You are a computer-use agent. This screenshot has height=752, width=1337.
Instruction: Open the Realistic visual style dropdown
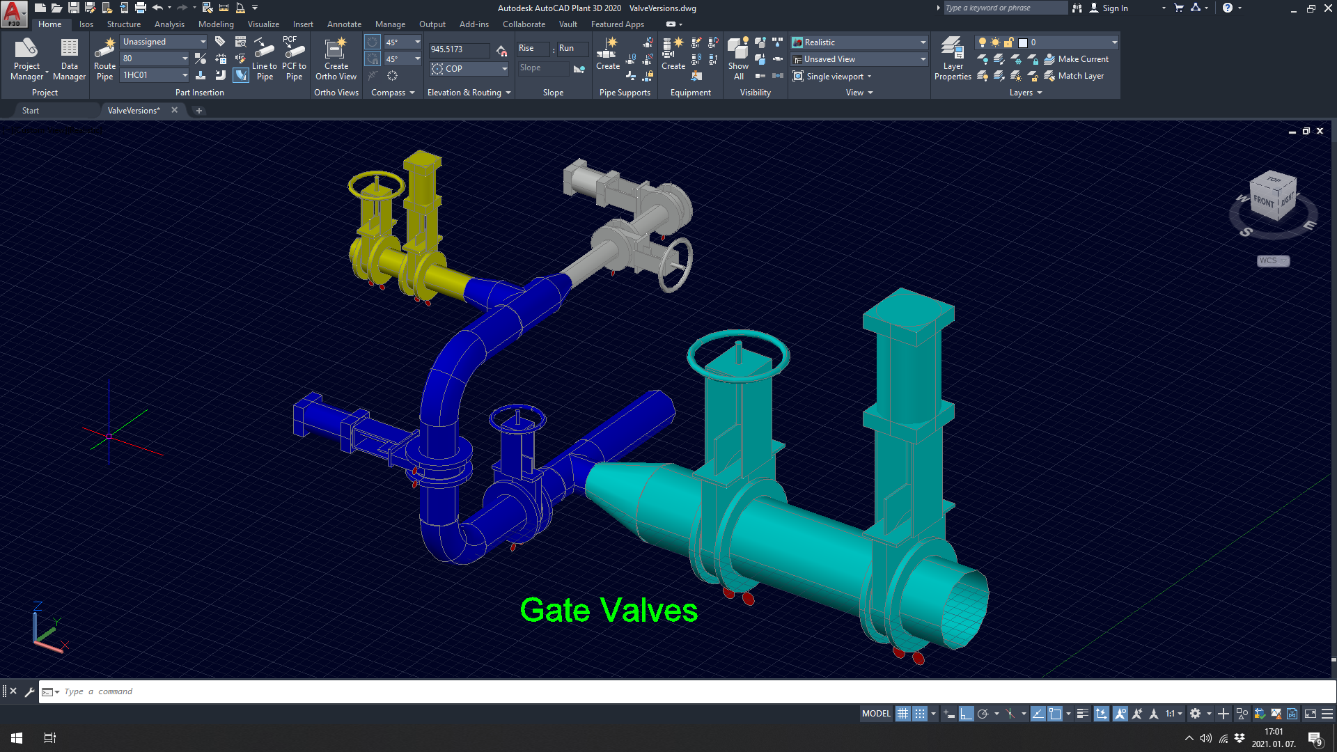pos(860,42)
